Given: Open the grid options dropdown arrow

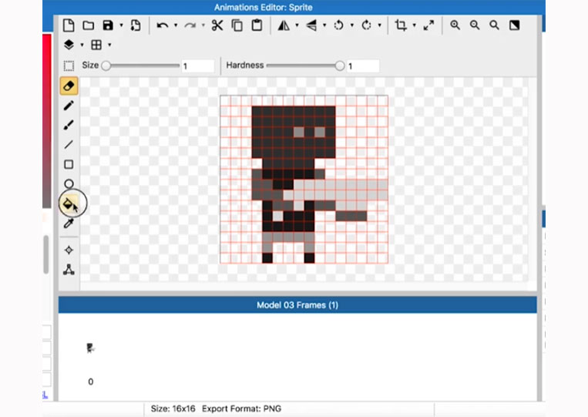Looking at the screenshot, I should pos(109,45).
